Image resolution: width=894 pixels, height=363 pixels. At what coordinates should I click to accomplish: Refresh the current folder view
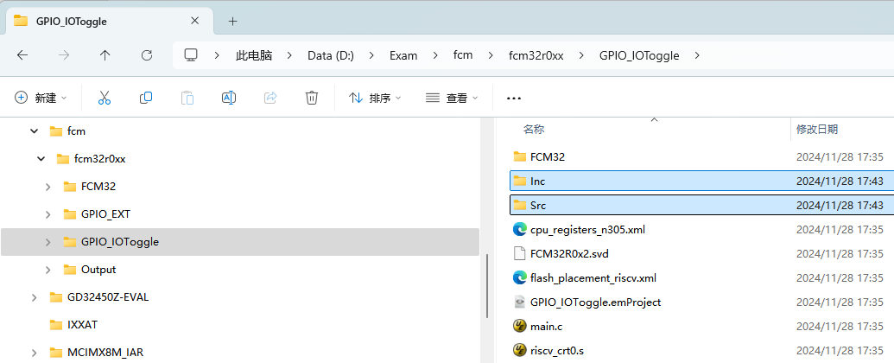pyautogui.click(x=147, y=55)
